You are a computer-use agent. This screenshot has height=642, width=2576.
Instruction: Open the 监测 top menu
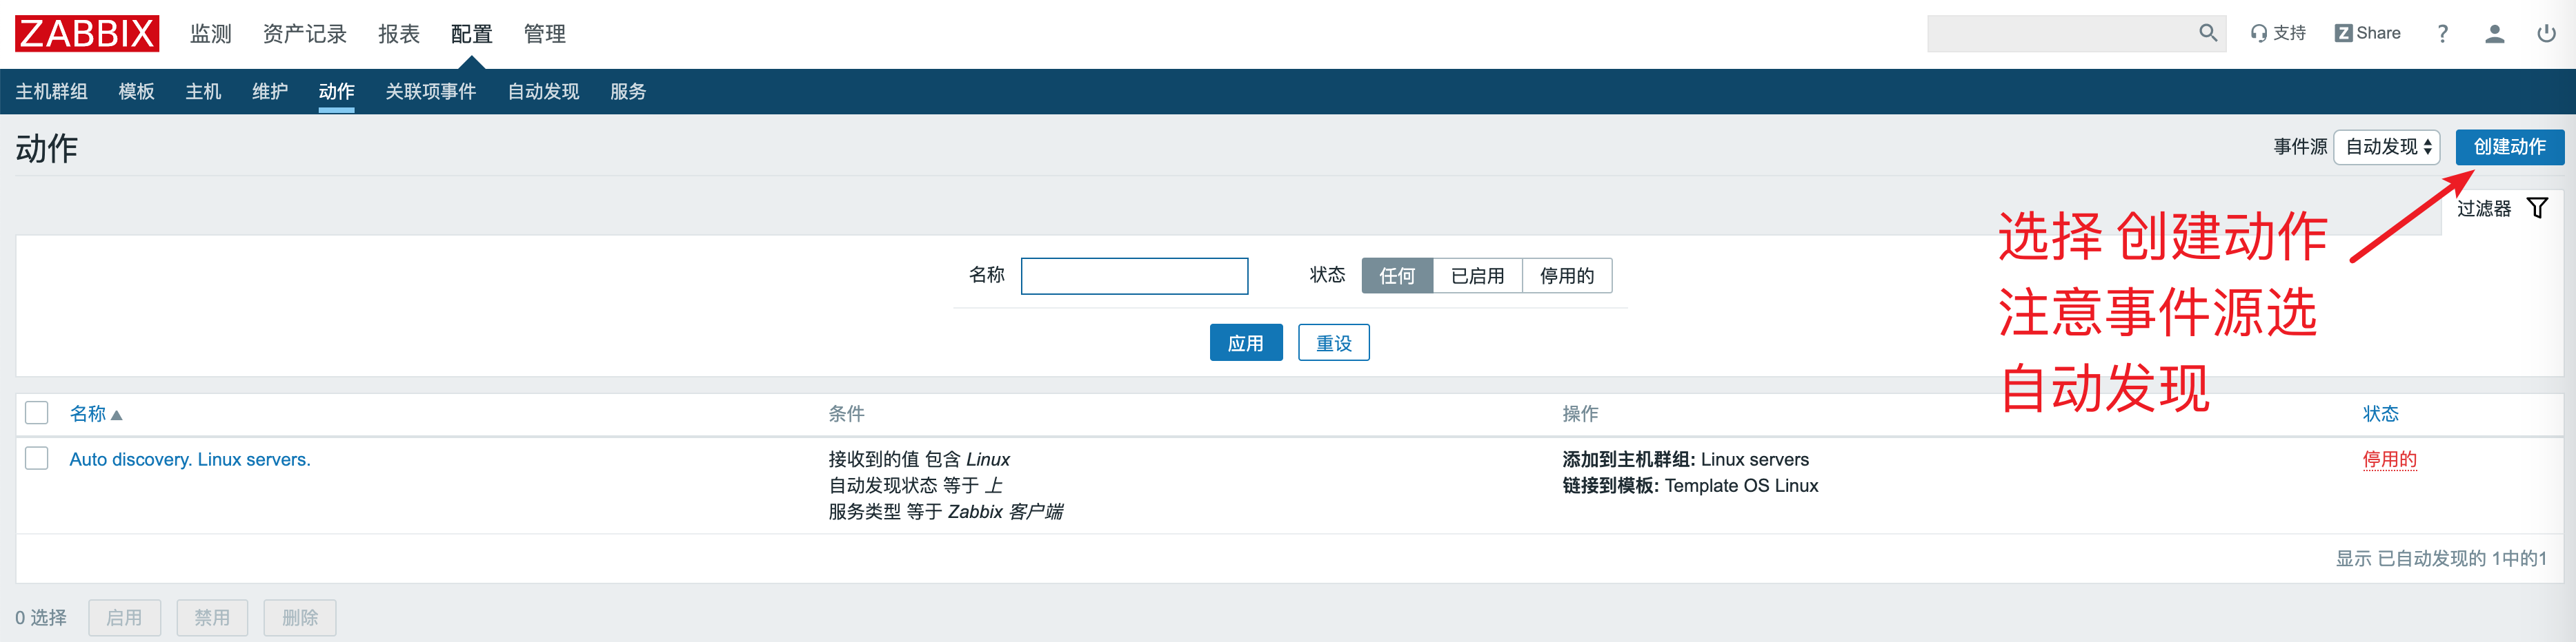tap(210, 34)
